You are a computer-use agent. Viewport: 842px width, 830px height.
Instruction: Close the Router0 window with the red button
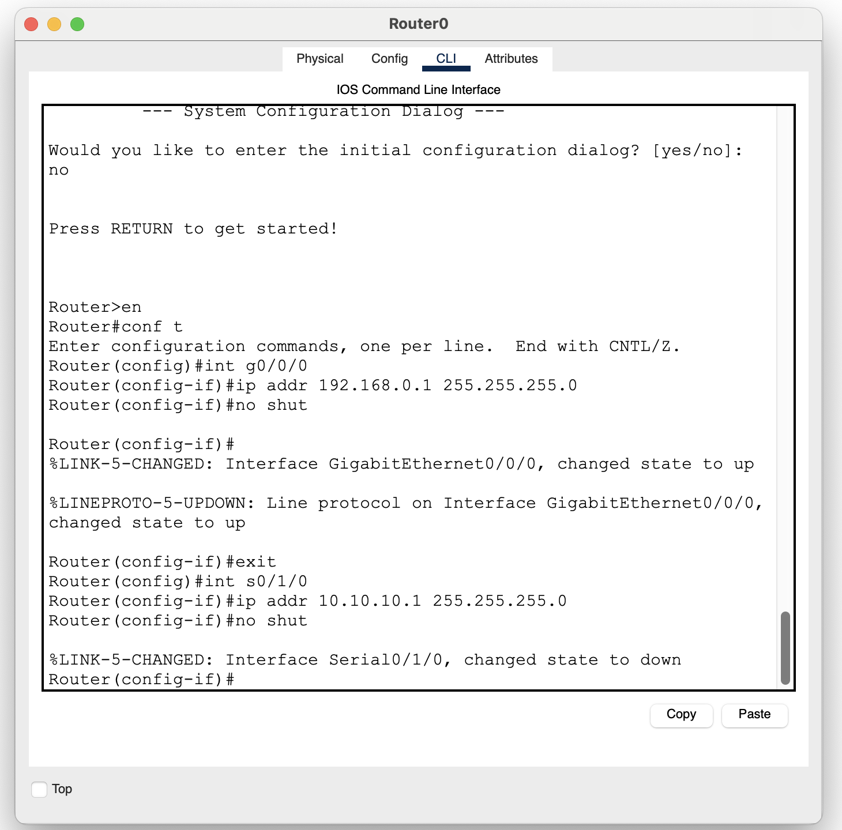[31, 24]
